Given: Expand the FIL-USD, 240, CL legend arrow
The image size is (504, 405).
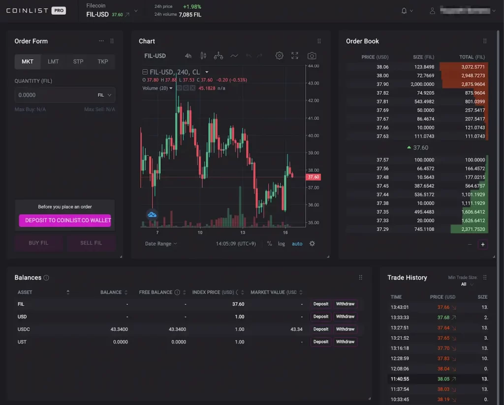Looking at the screenshot, I should (x=207, y=72).
